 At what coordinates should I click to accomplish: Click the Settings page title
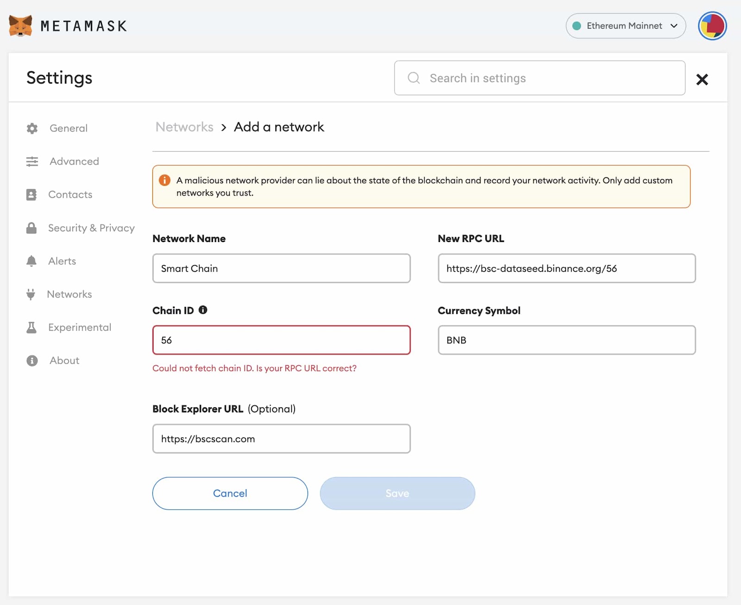[59, 78]
